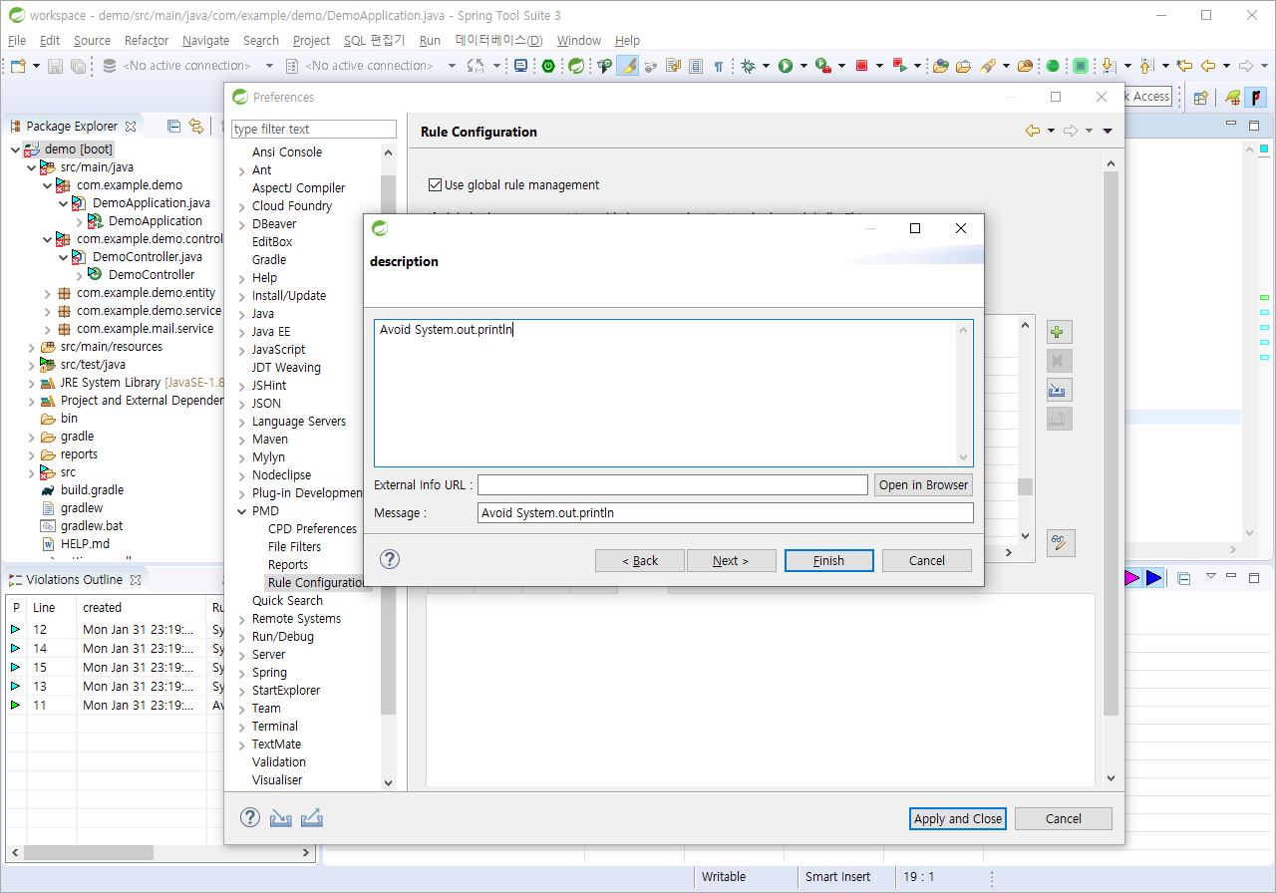The image size is (1276, 893).
Task: Click the red Stop square toolbar icon
Action: click(x=862, y=66)
